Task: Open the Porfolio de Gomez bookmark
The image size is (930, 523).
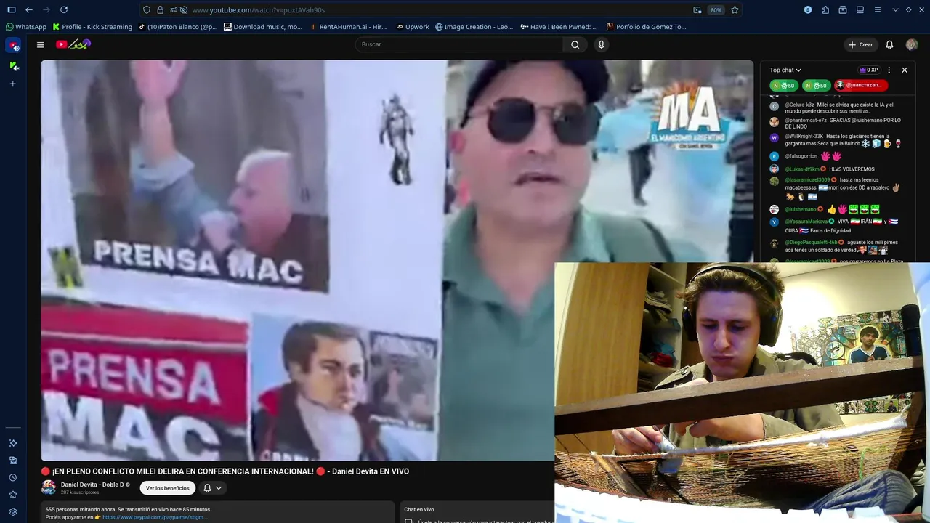Action: (x=646, y=27)
